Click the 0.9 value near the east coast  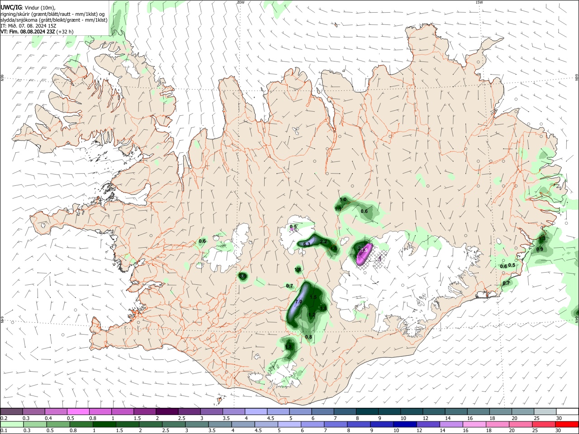(x=540, y=249)
